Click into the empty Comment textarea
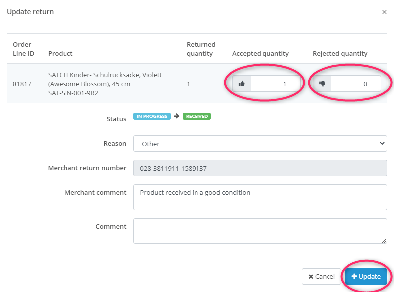394x292 pixels. point(260,231)
